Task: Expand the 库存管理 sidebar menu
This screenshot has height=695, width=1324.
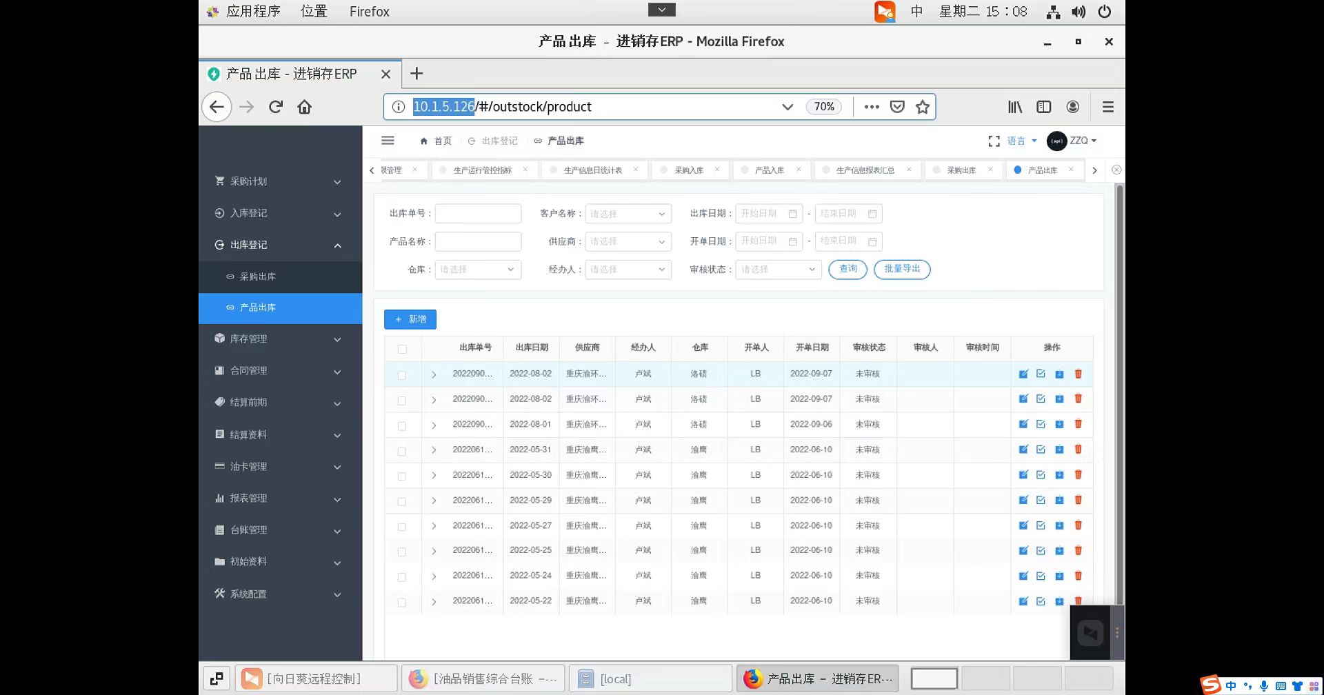Action: [x=280, y=339]
